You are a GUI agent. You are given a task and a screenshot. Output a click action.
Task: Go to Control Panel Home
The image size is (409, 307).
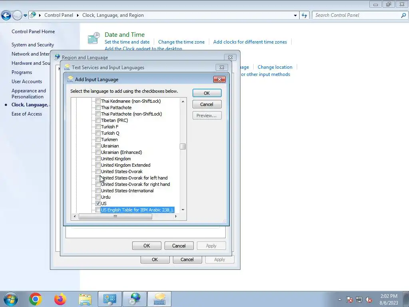pyautogui.click(x=33, y=32)
